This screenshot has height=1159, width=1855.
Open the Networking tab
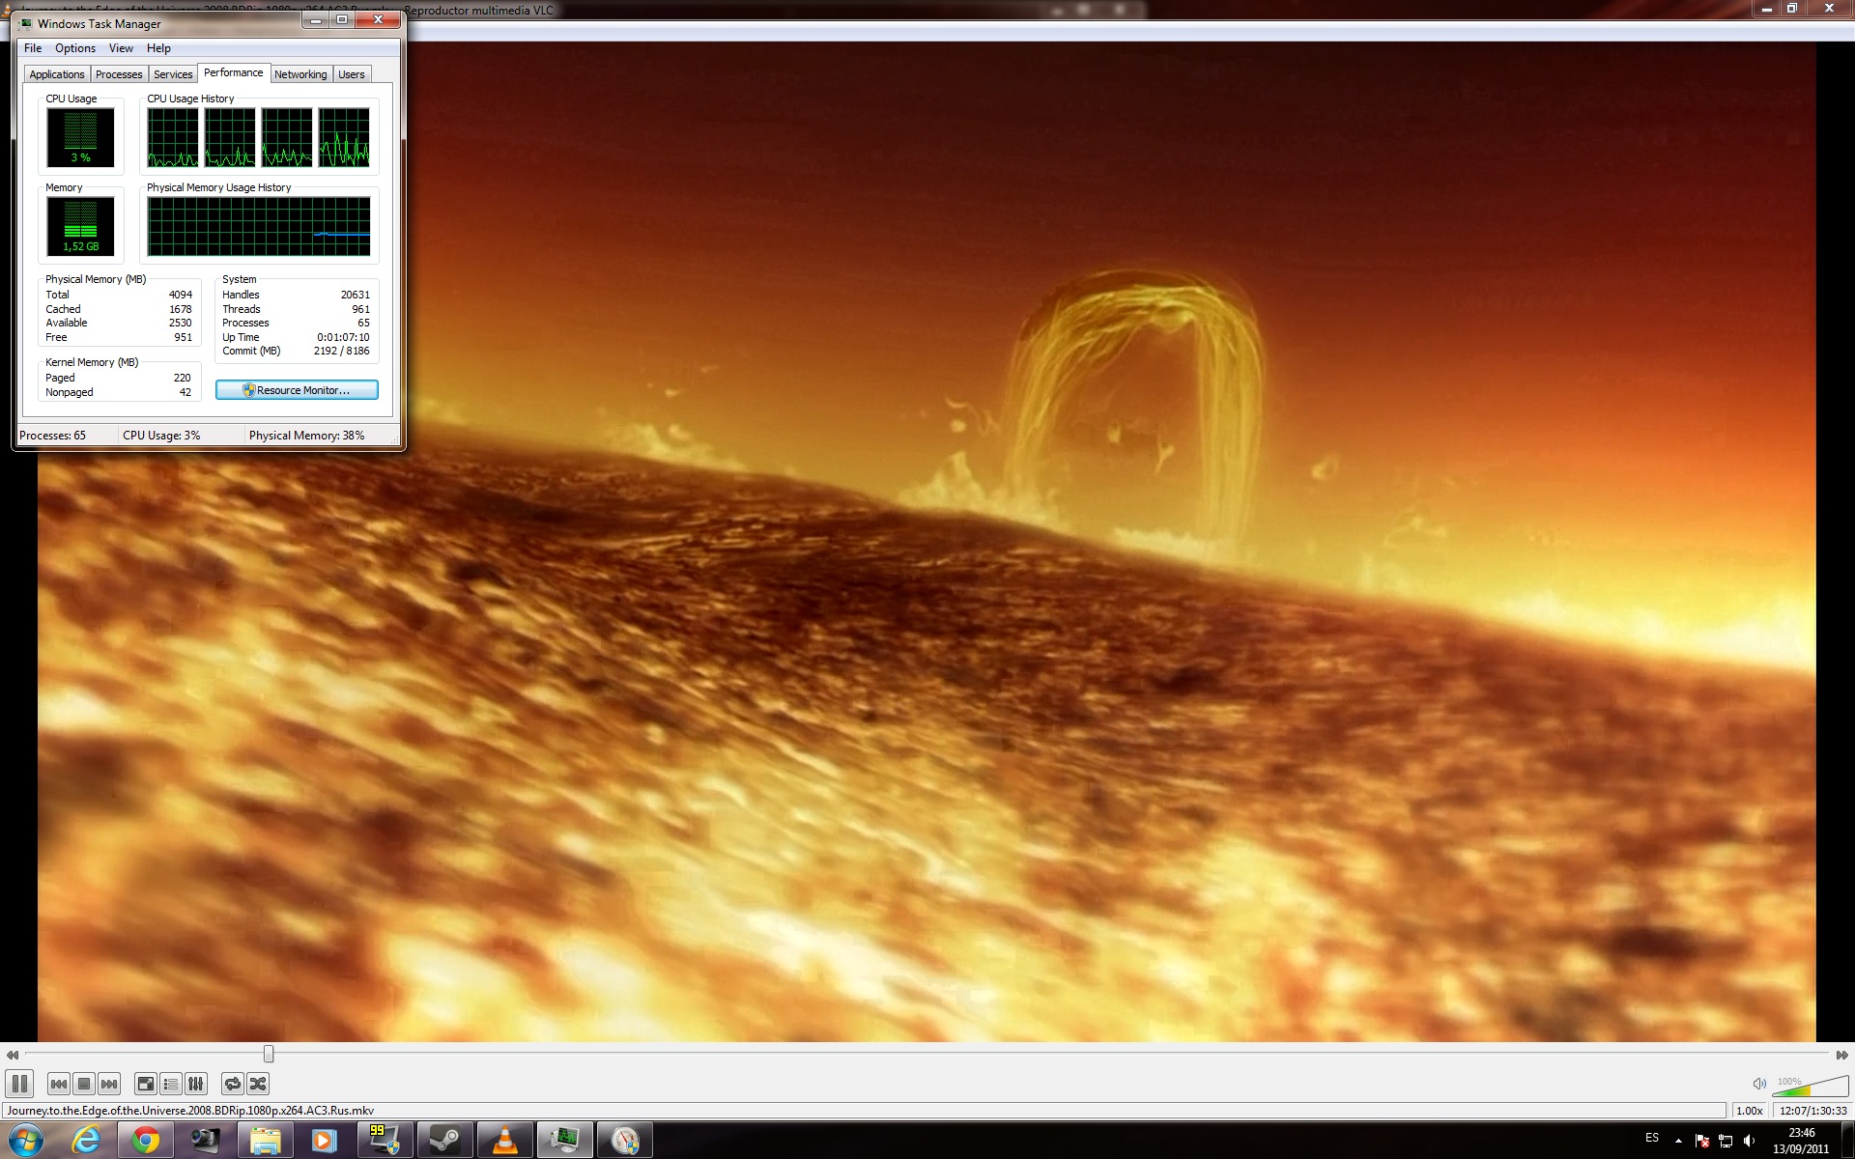(x=300, y=74)
